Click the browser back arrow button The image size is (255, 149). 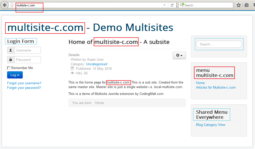click(x=5, y=5)
